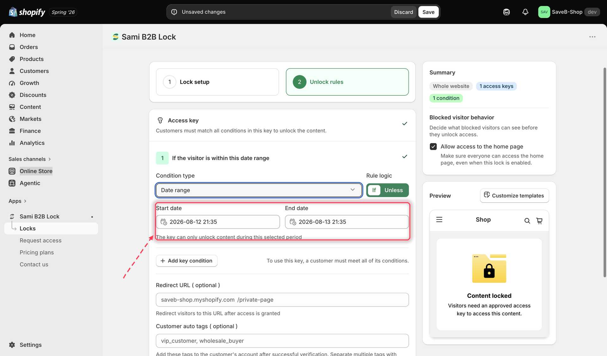Open the three-dot menu beside Sami B2B Lock
The image size is (607, 356).
click(592, 37)
